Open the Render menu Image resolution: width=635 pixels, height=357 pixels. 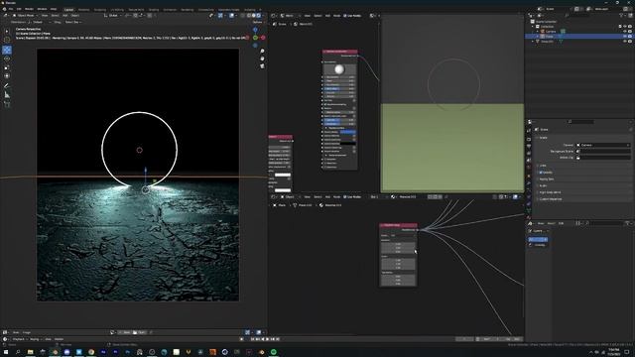[x=29, y=9]
